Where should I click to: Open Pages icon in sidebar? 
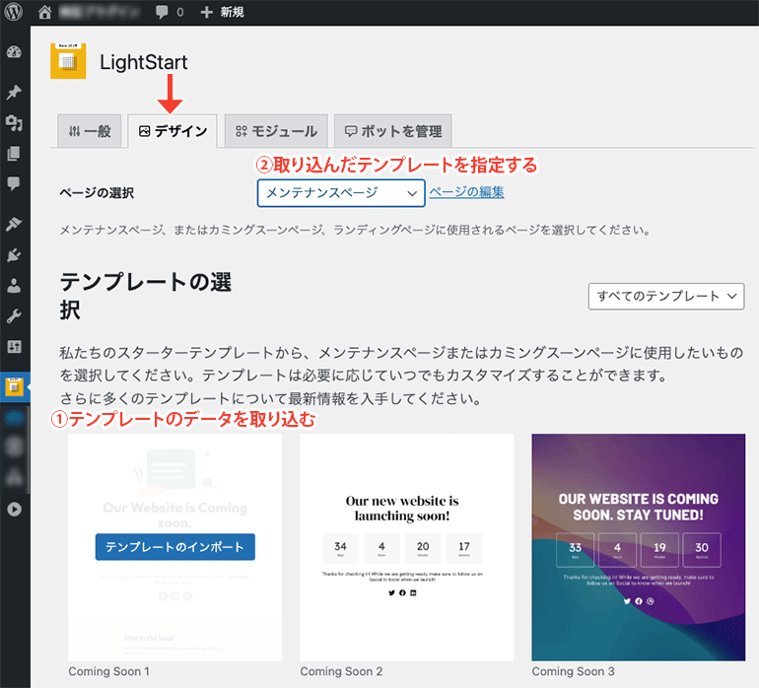[x=14, y=154]
